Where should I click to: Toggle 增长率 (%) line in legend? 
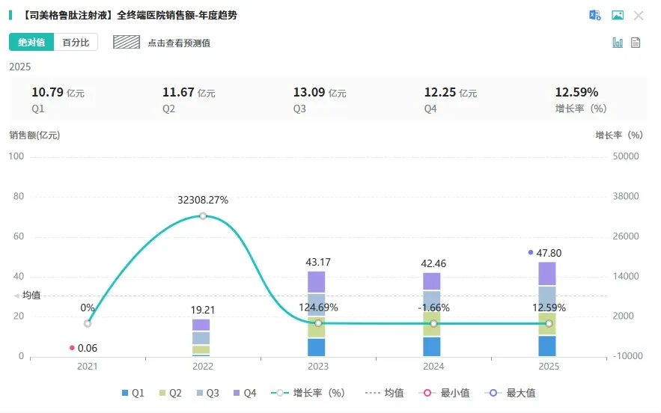point(308,394)
